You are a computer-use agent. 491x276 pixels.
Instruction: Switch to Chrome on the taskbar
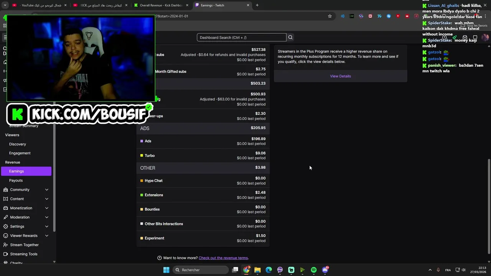246,270
